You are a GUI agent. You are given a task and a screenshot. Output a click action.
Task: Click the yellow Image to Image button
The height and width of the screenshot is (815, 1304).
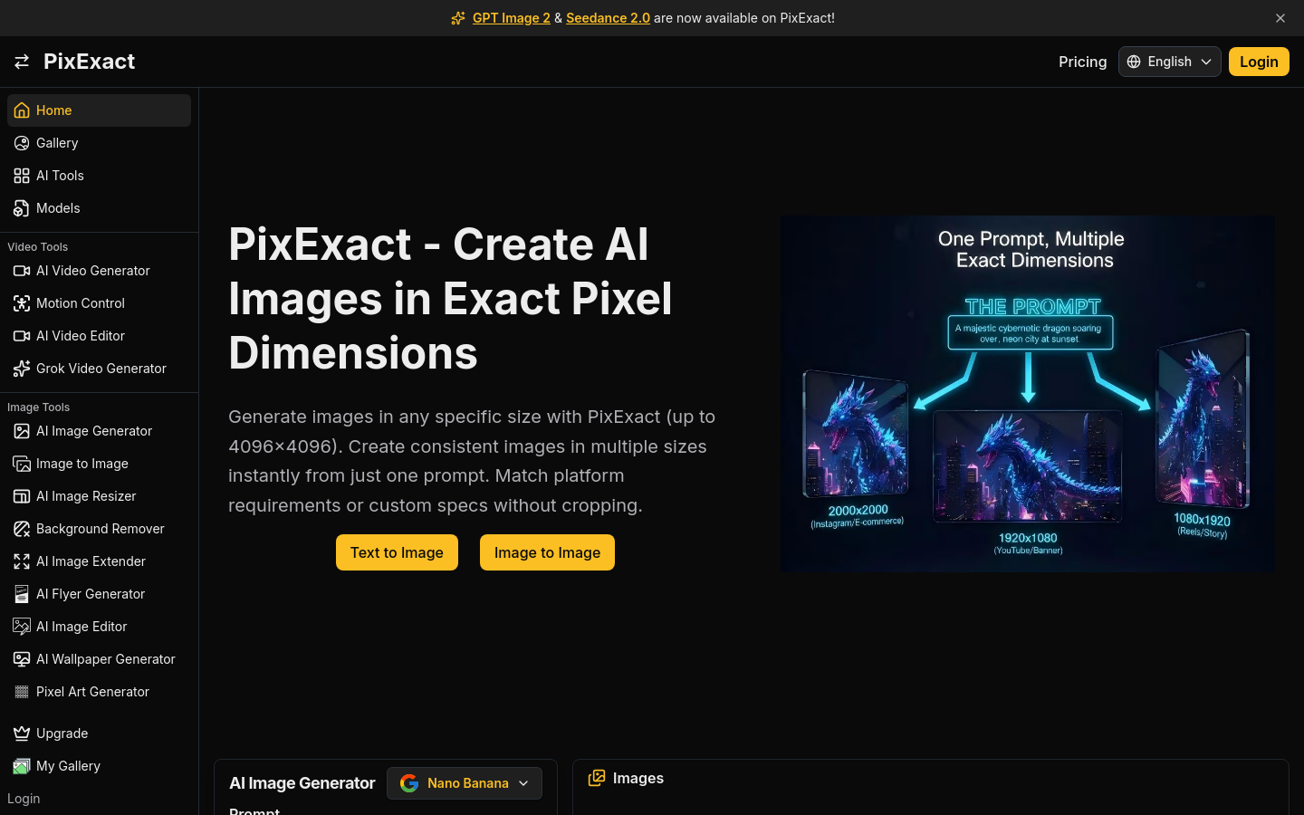[x=547, y=552]
